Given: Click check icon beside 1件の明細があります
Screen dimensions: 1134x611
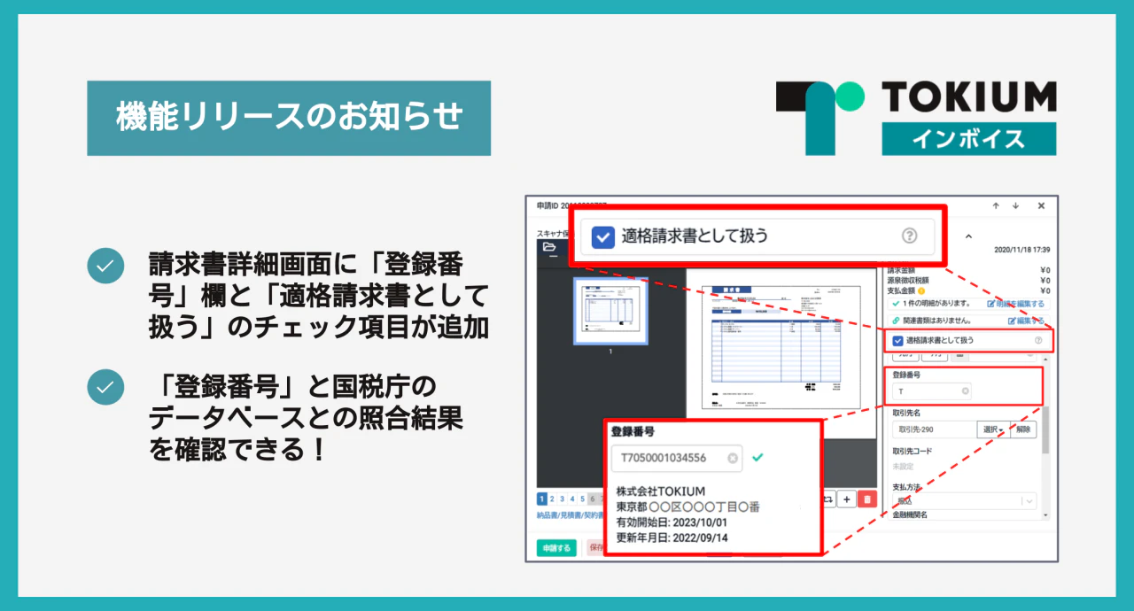Looking at the screenshot, I should [x=897, y=304].
